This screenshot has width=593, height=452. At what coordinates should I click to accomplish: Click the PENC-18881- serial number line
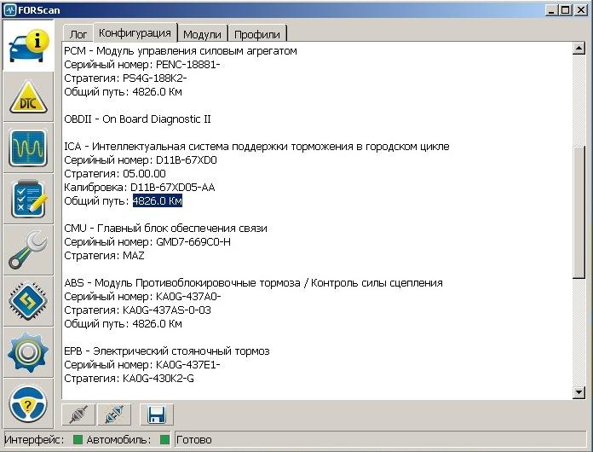tap(142, 64)
